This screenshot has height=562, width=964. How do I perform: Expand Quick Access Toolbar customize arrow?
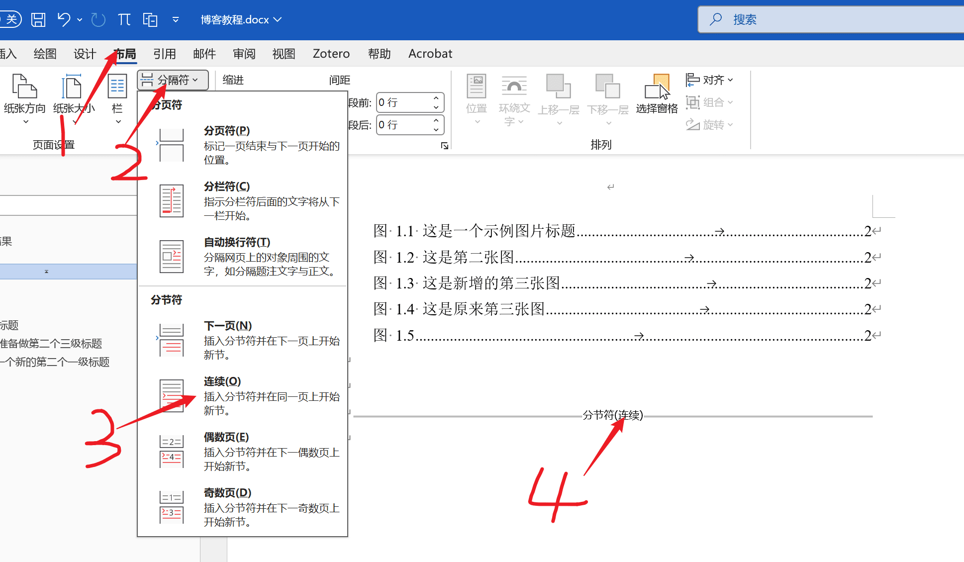coord(176,20)
